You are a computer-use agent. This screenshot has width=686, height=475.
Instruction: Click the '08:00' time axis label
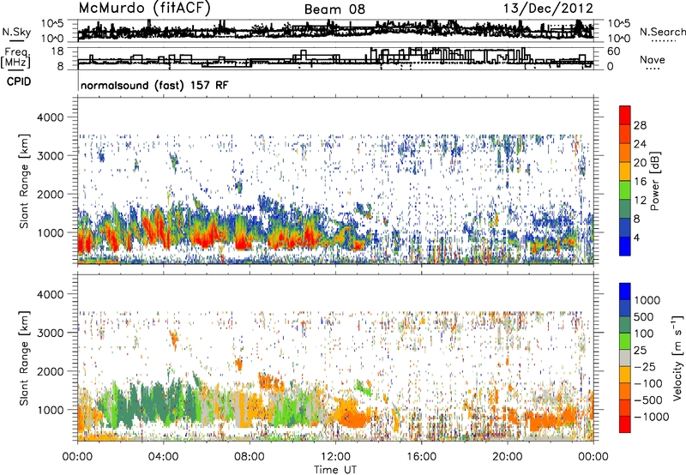(250, 457)
